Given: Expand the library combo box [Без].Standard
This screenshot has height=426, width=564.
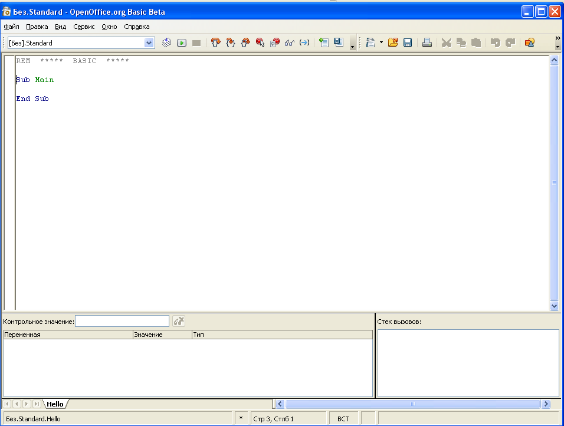Looking at the screenshot, I should [149, 43].
